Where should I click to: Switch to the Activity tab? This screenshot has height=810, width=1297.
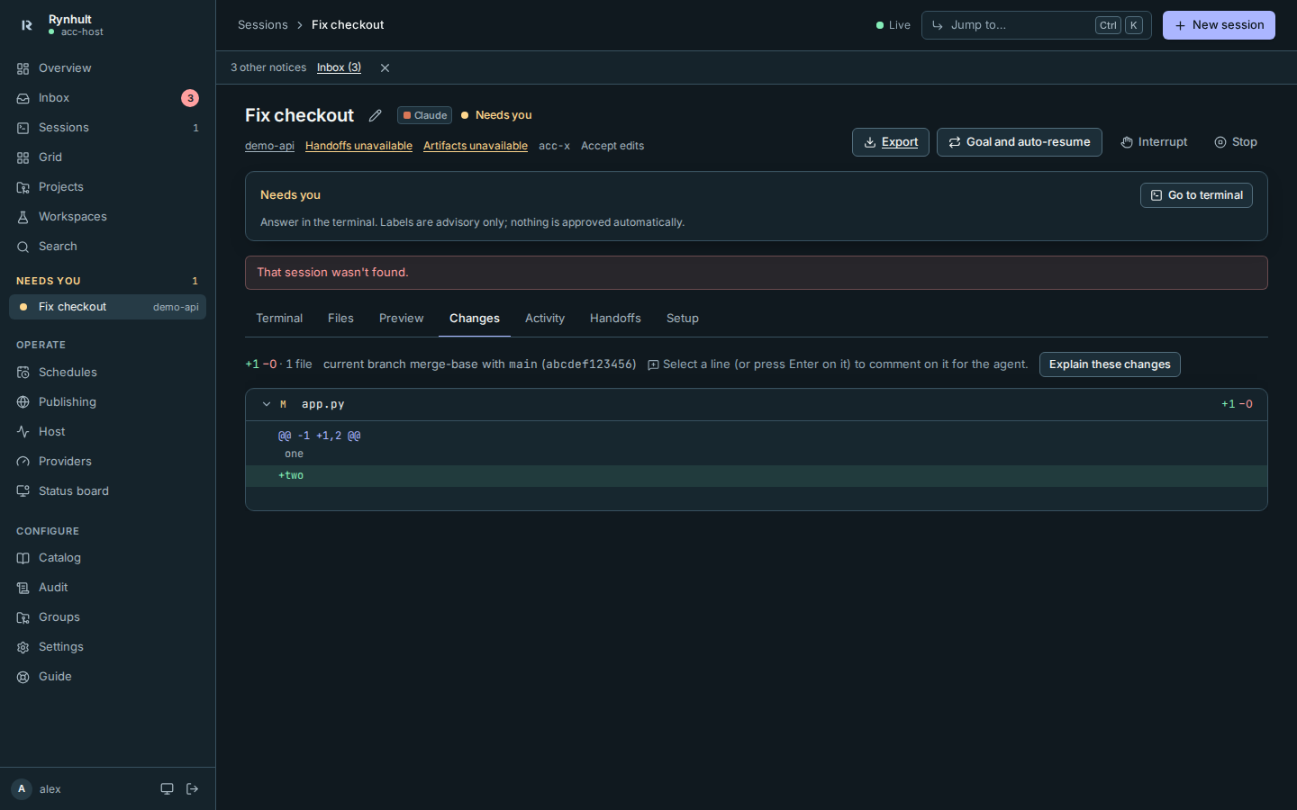coord(545,319)
